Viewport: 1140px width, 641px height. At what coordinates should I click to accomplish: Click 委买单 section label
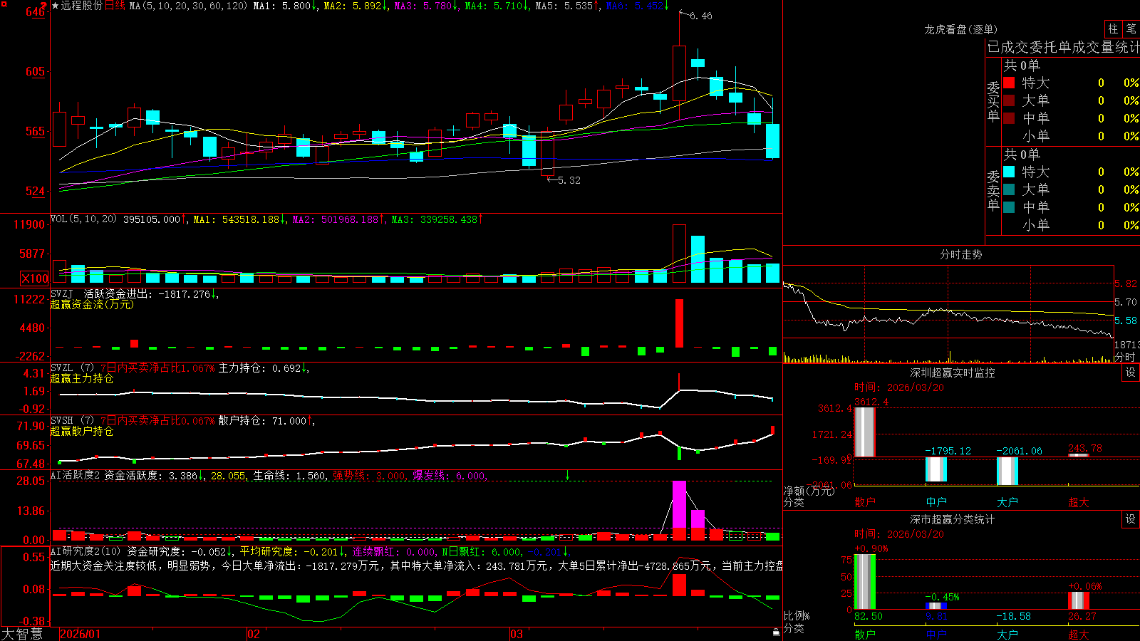point(993,101)
